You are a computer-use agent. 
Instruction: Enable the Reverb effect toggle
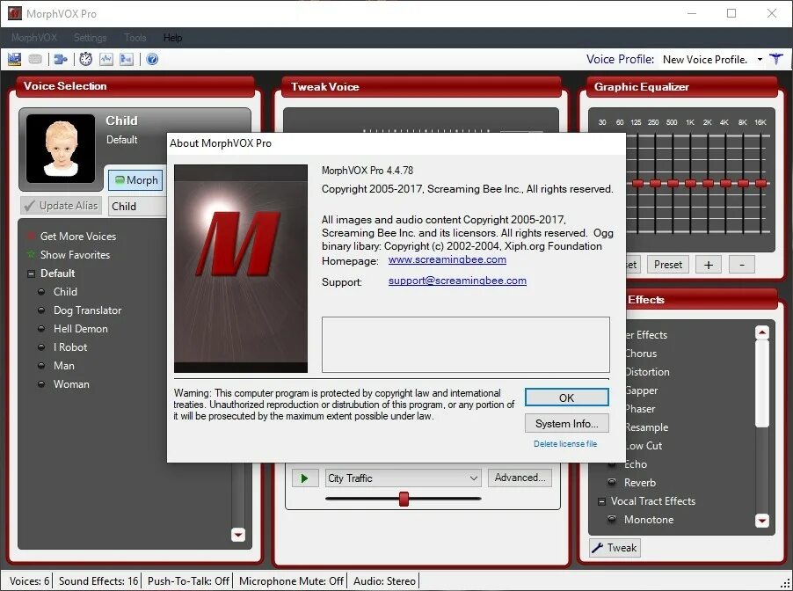tap(612, 482)
